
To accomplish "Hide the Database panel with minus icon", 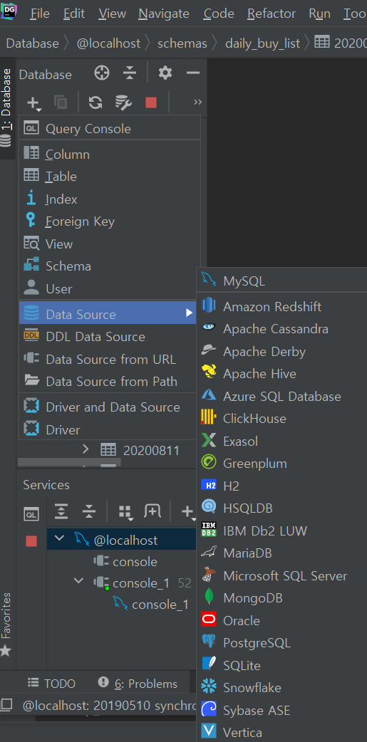I will pos(192,73).
